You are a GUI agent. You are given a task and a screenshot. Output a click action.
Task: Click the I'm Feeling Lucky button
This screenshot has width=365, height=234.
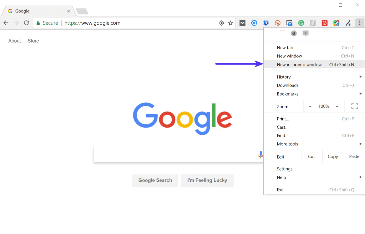[207, 180]
